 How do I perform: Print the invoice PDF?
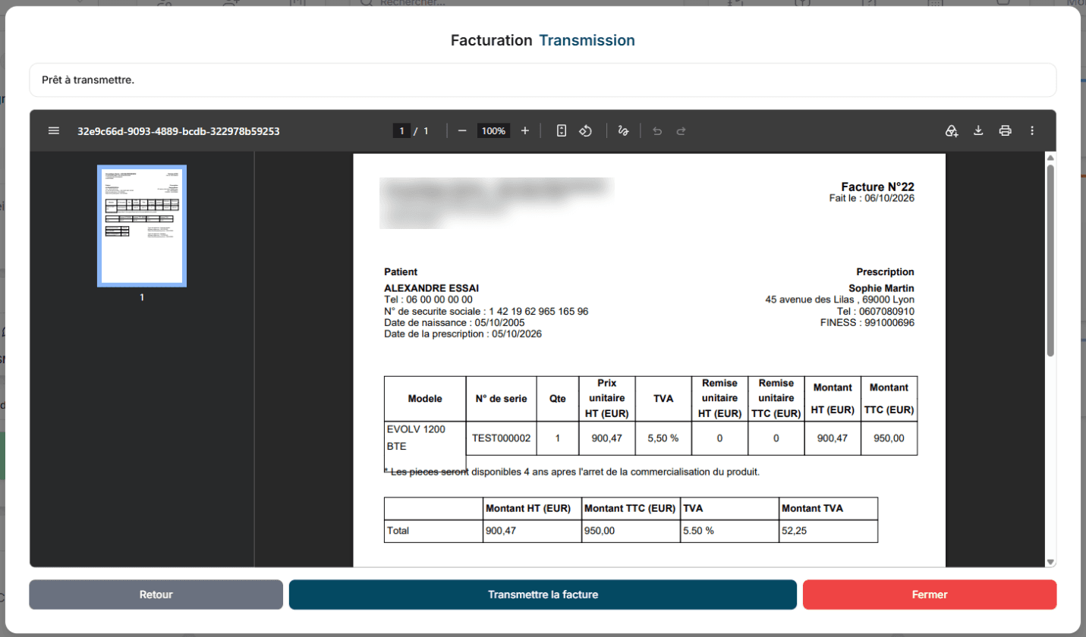[x=1006, y=130]
